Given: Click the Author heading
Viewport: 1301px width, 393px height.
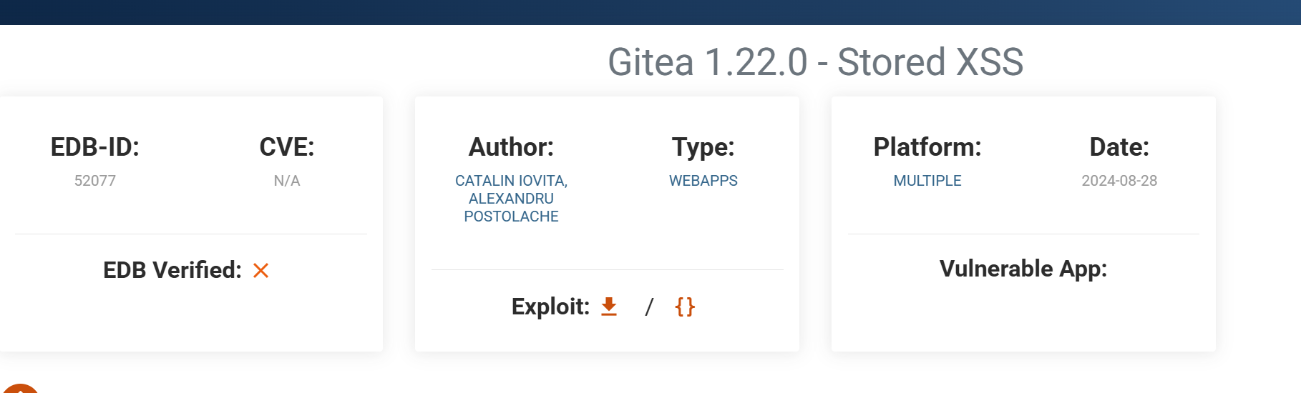Looking at the screenshot, I should point(511,147).
